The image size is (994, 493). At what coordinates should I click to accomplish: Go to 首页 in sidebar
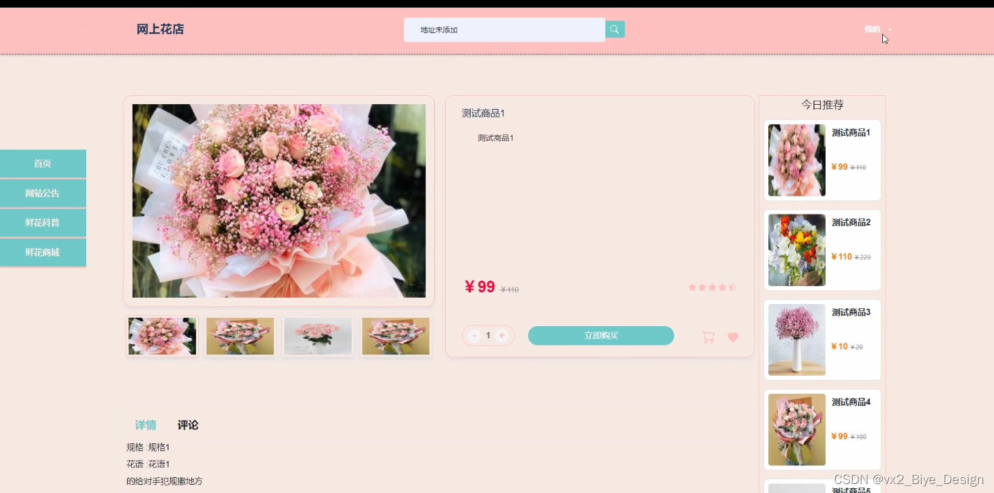point(43,163)
